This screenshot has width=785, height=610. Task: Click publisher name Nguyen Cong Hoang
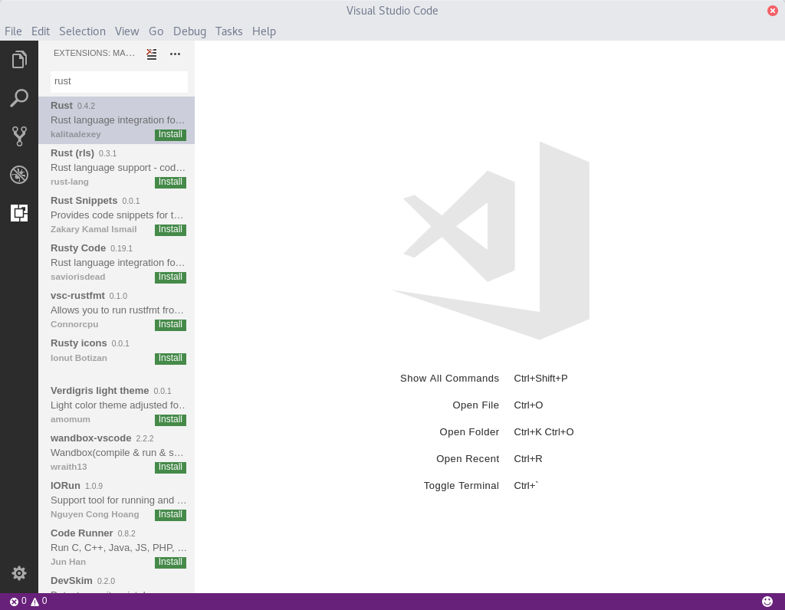pyautogui.click(x=94, y=515)
